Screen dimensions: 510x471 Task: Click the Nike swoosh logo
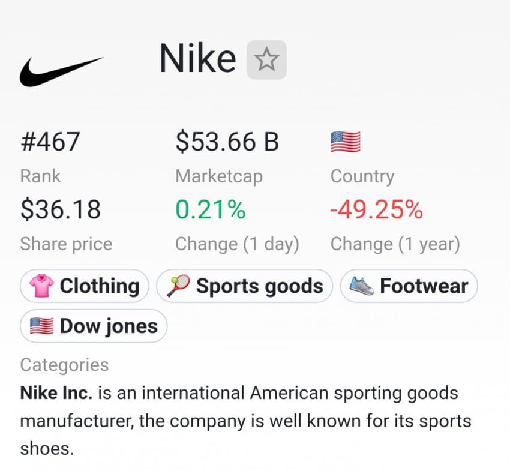click(x=61, y=71)
